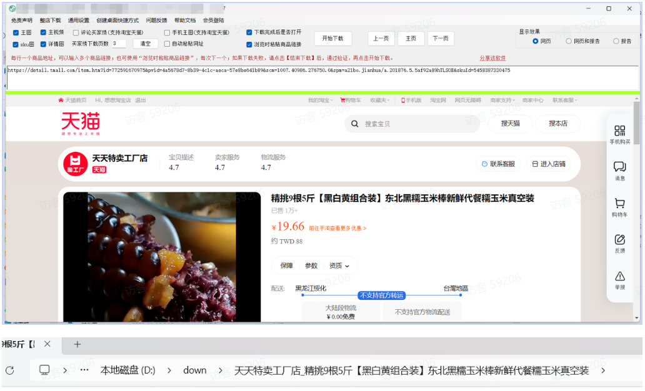The image size is (645, 391).
Task: Open the 整店下载 menu
Action: point(50,20)
